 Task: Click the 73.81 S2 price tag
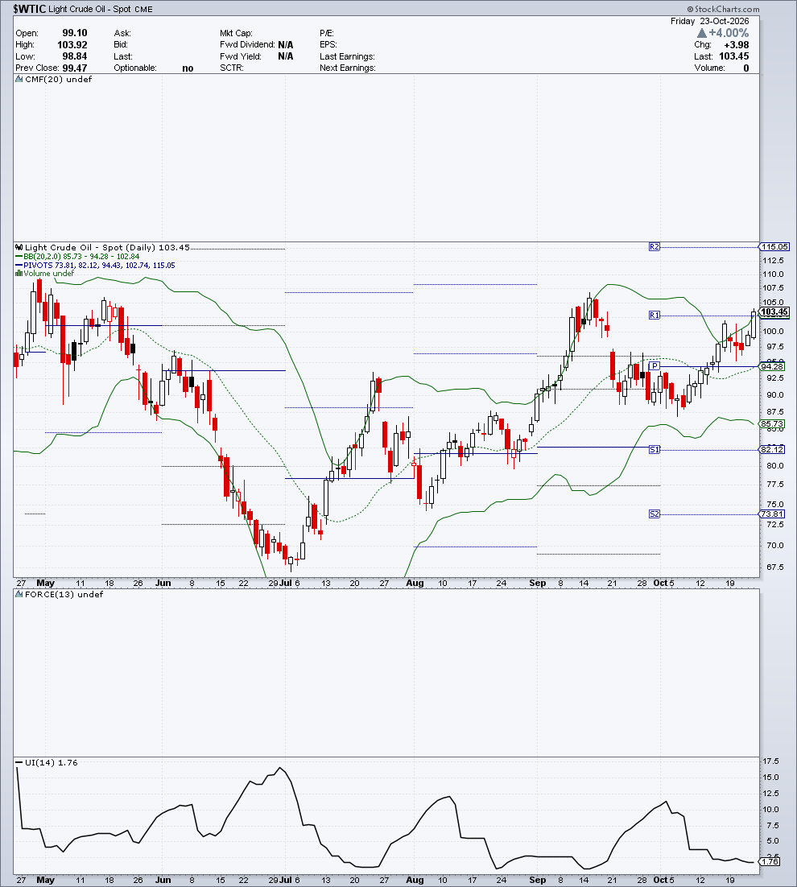[772, 514]
